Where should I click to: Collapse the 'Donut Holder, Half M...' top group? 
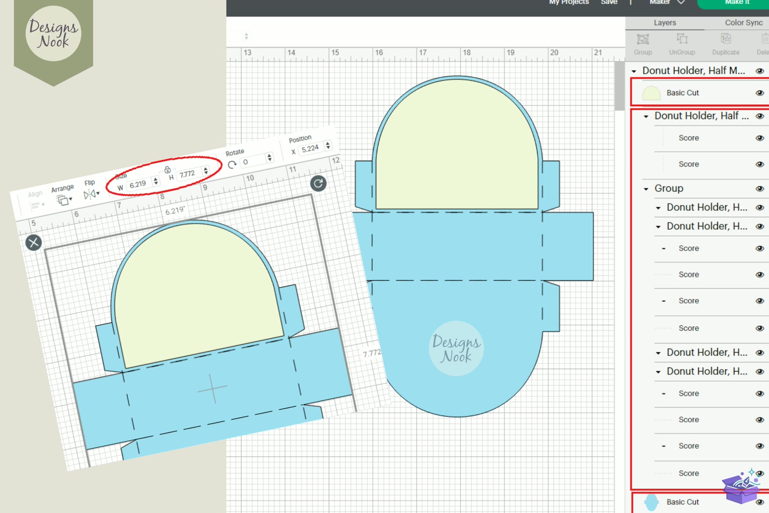[x=634, y=71]
